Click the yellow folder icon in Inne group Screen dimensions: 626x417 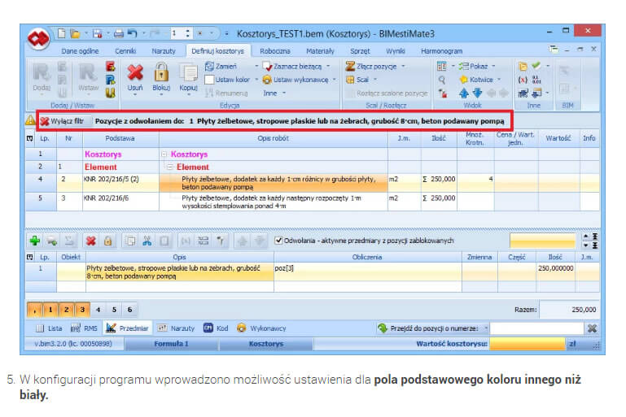click(523, 66)
